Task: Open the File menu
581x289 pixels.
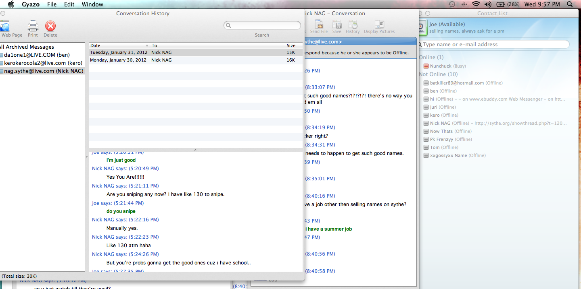Action: pyautogui.click(x=52, y=4)
